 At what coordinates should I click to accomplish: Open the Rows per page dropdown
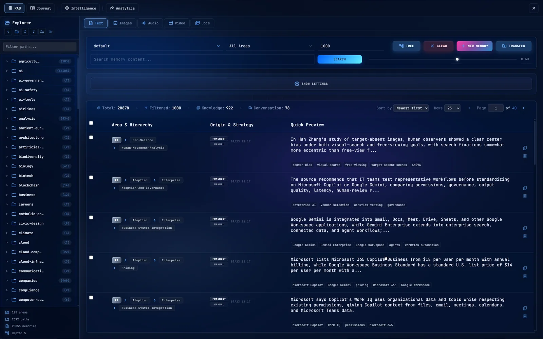(452, 108)
